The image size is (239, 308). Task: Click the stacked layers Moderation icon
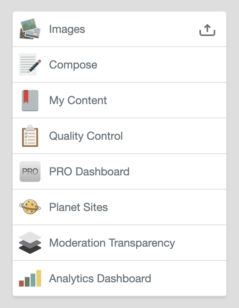[30, 243]
